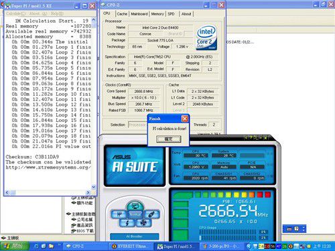Switch to the Memory tab in CPU-Z
The height and width of the screenshot is (251, 335).
tap(157, 14)
